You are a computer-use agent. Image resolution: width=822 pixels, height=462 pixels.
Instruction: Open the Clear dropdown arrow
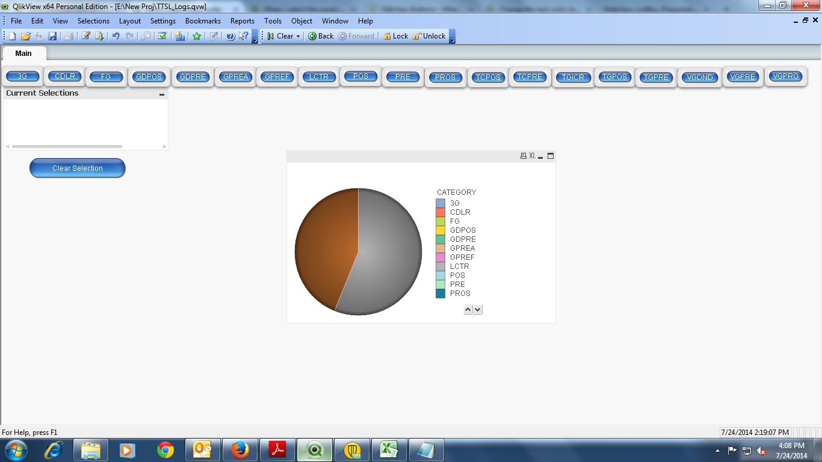(298, 36)
